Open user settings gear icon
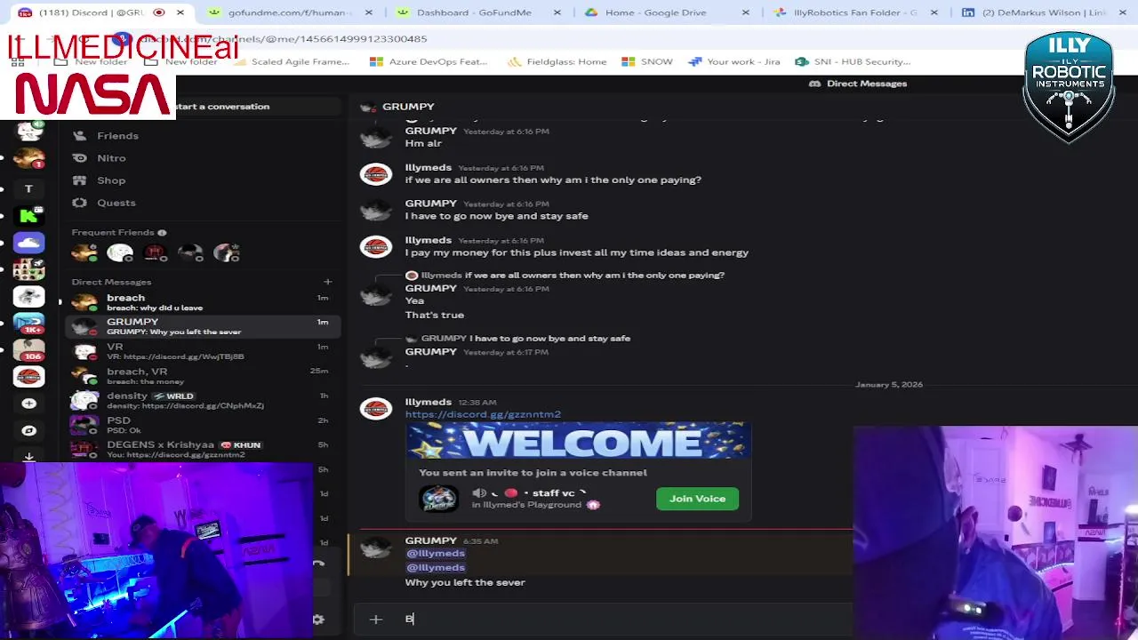The width and height of the screenshot is (1138, 640). (x=318, y=619)
